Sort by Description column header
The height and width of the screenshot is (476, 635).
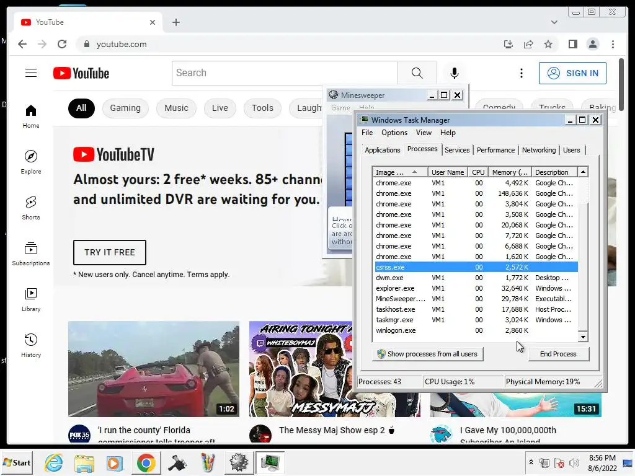(x=554, y=172)
